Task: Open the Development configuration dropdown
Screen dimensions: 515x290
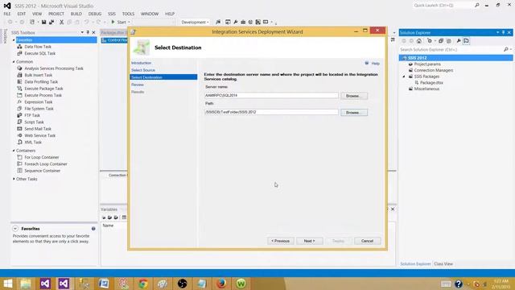Action: (195, 22)
